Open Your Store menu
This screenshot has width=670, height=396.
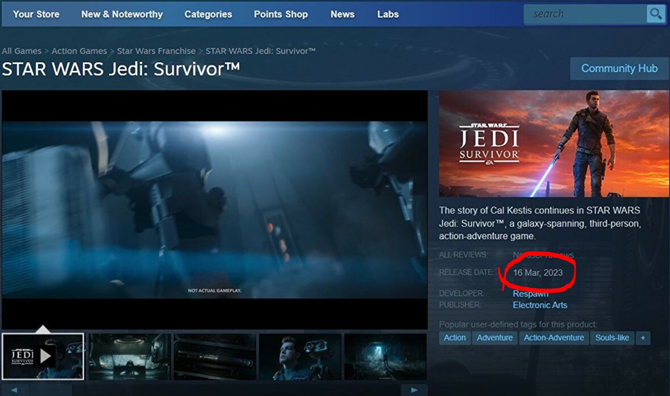pyautogui.click(x=36, y=14)
